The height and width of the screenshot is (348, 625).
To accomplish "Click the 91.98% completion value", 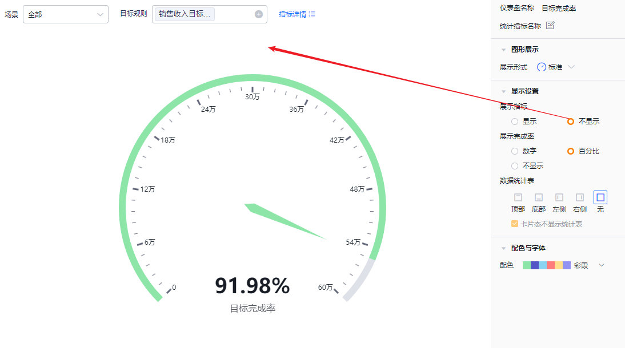I will 253,285.
